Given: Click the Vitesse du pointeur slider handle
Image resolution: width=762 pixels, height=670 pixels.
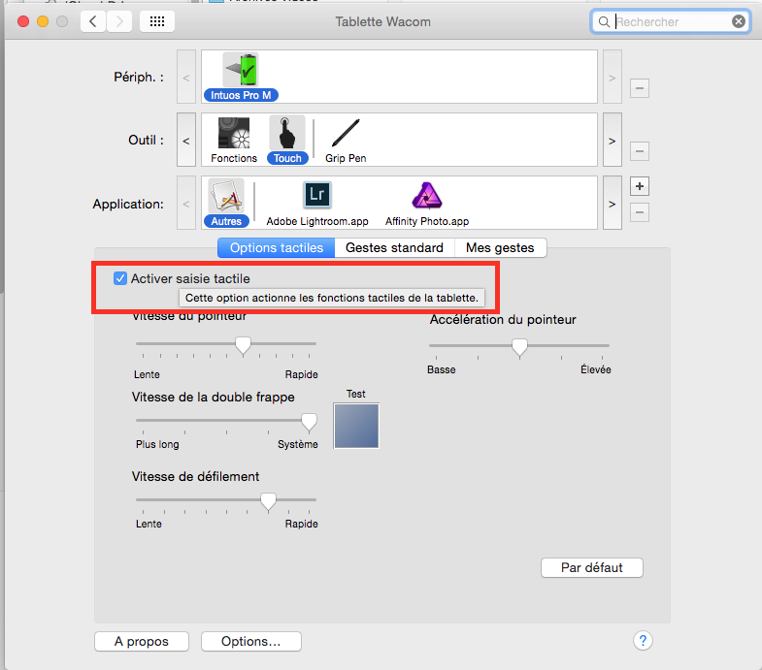Looking at the screenshot, I should (x=243, y=346).
